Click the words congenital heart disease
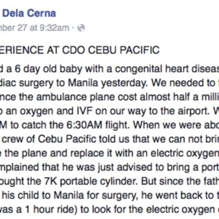This screenshot has height=219, width=219. tap(167, 69)
